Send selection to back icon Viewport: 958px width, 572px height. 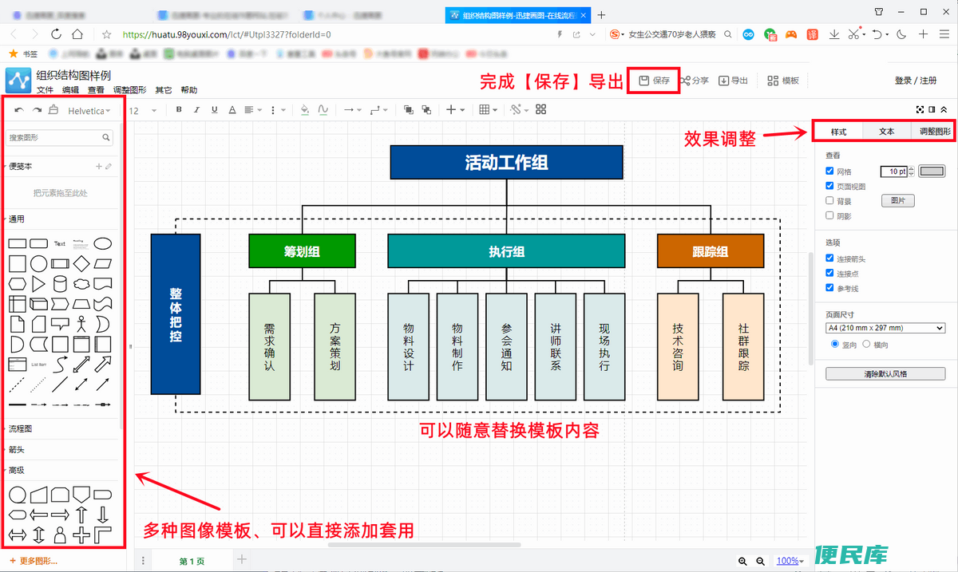(x=426, y=110)
